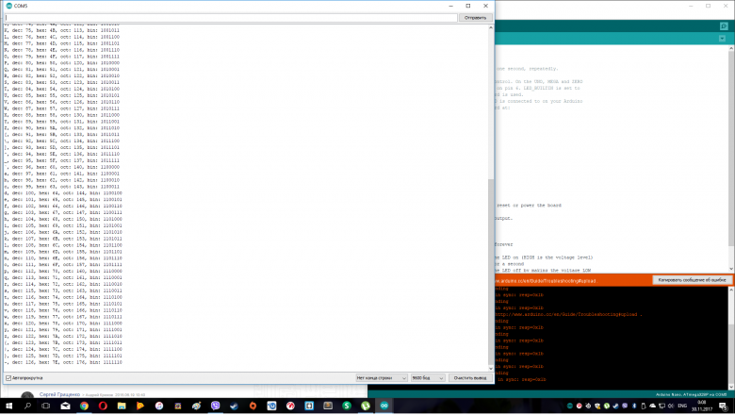Open Opera browser from the taskbar
This screenshot has width=735, height=415.
tap(104, 406)
